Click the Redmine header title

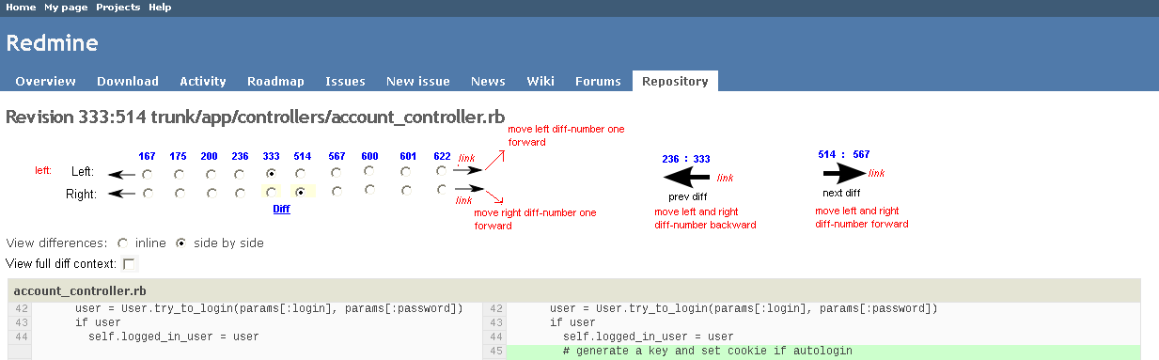53,43
